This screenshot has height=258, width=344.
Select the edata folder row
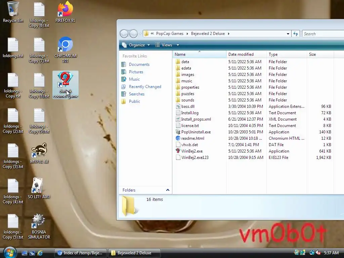[x=253, y=68]
